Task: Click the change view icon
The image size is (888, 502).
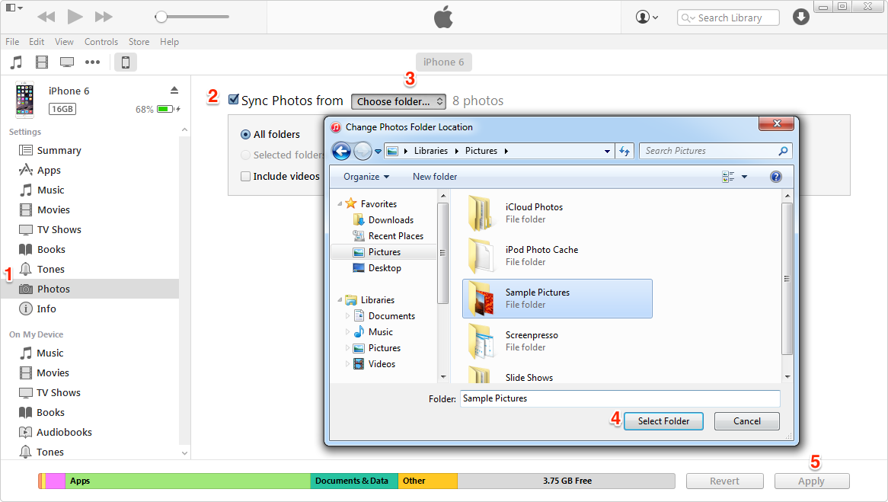Action: (x=728, y=177)
